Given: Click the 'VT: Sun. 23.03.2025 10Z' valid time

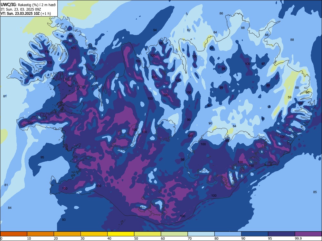Looking at the screenshot, I should tap(20, 13).
